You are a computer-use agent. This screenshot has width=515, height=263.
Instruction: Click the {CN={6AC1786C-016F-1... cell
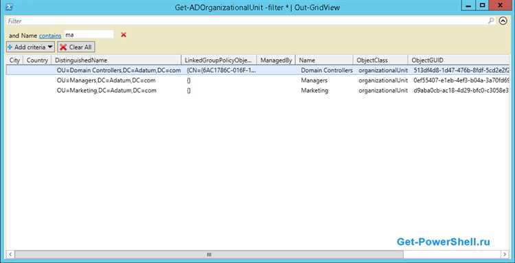pos(221,70)
